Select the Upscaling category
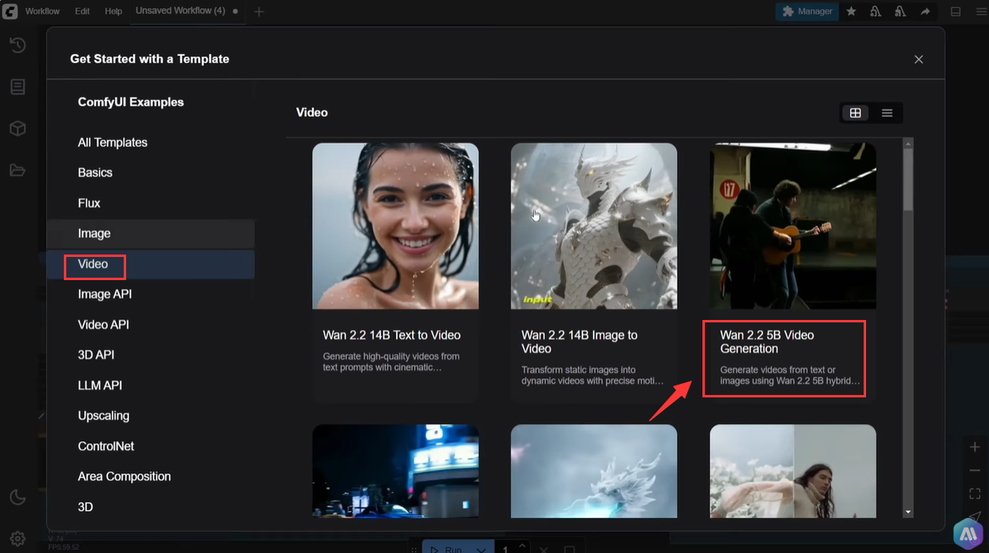 151,416
